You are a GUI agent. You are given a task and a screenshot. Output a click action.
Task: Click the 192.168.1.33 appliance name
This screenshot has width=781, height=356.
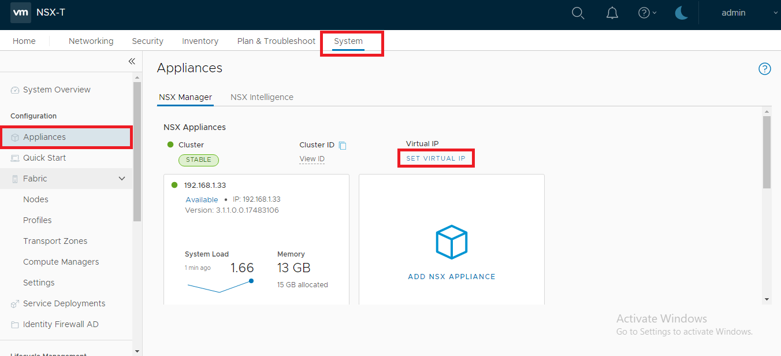tap(205, 185)
